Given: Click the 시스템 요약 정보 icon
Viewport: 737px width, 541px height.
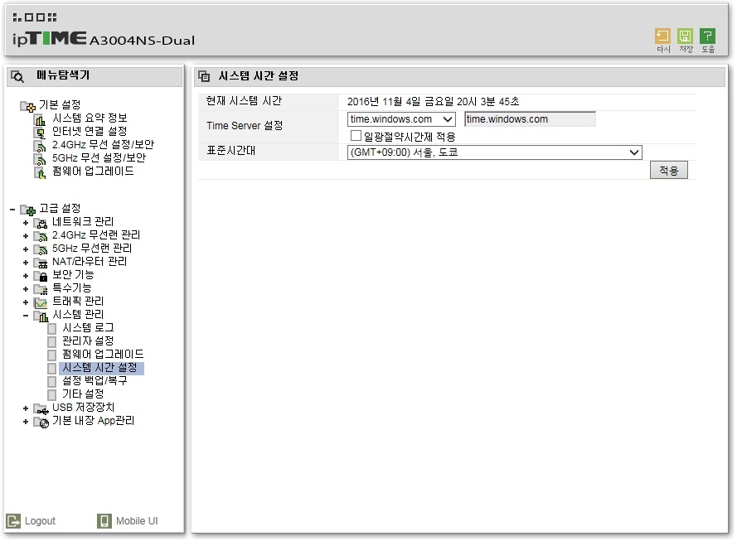Looking at the screenshot, I should point(40,119).
